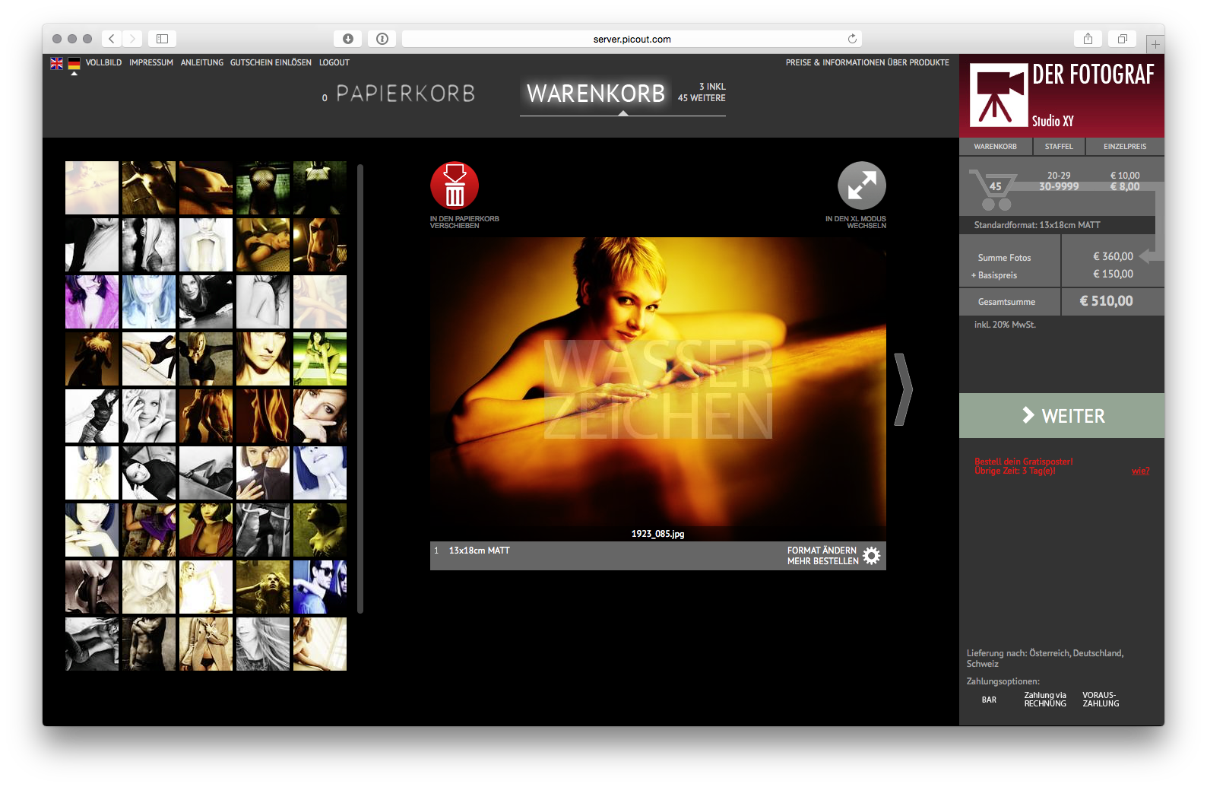1207x787 pixels.
Task: Click the thumbnail gallery scrollbar
Action: [x=360, y=389]
